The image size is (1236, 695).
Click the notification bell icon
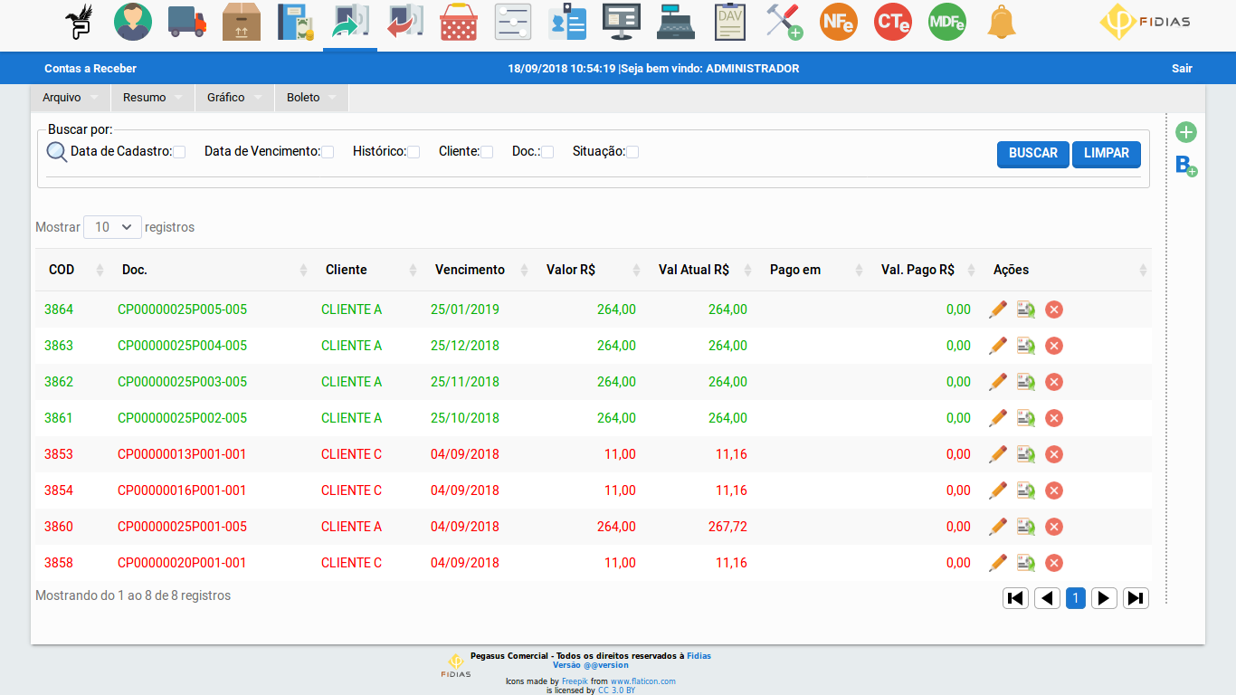(x=1001, y=24)
